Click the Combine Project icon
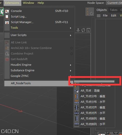This screenshot has width=122, height=135. [7, 54]
